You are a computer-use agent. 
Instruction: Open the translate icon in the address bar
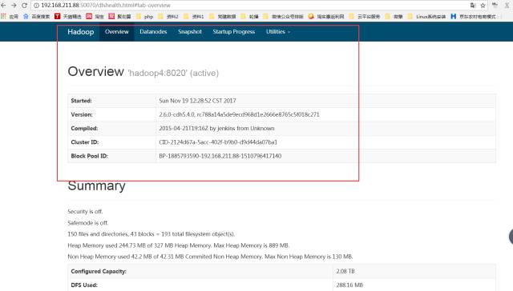473,6
